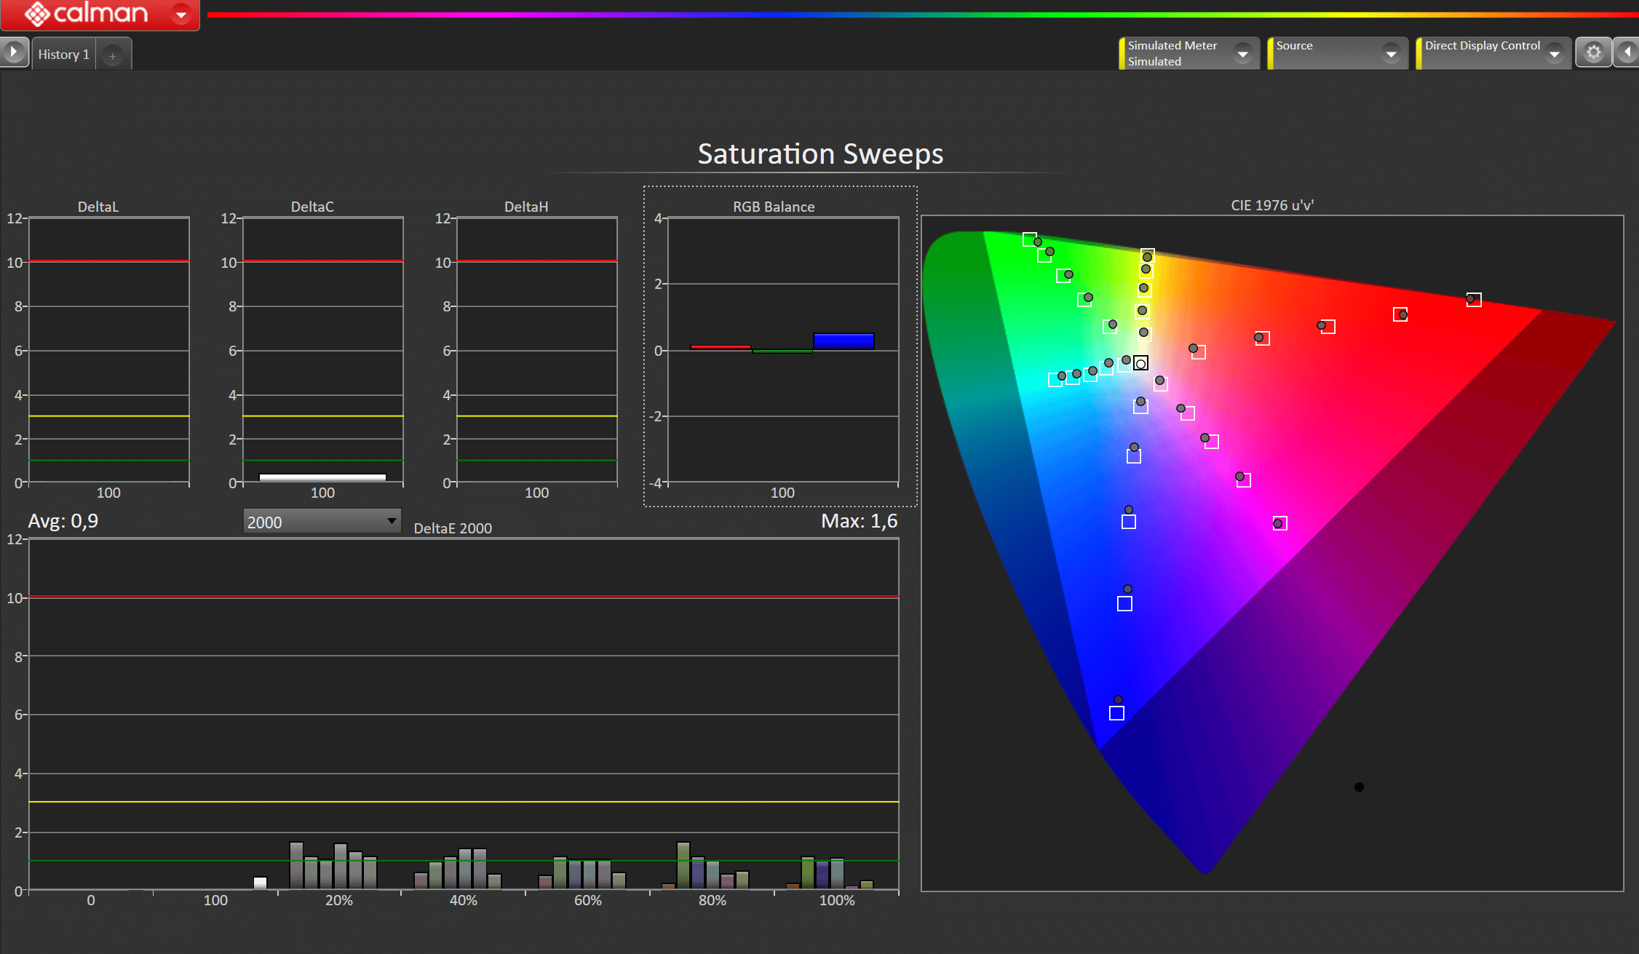The image size is (1639, 954).
Task: Click white point marker on CIE chart
Action: click(x=1140, y=363)
